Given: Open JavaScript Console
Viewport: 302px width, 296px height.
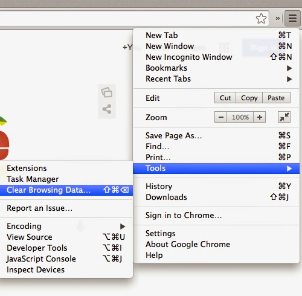Looking at the screenshot, I should click(x=66, y=259).
